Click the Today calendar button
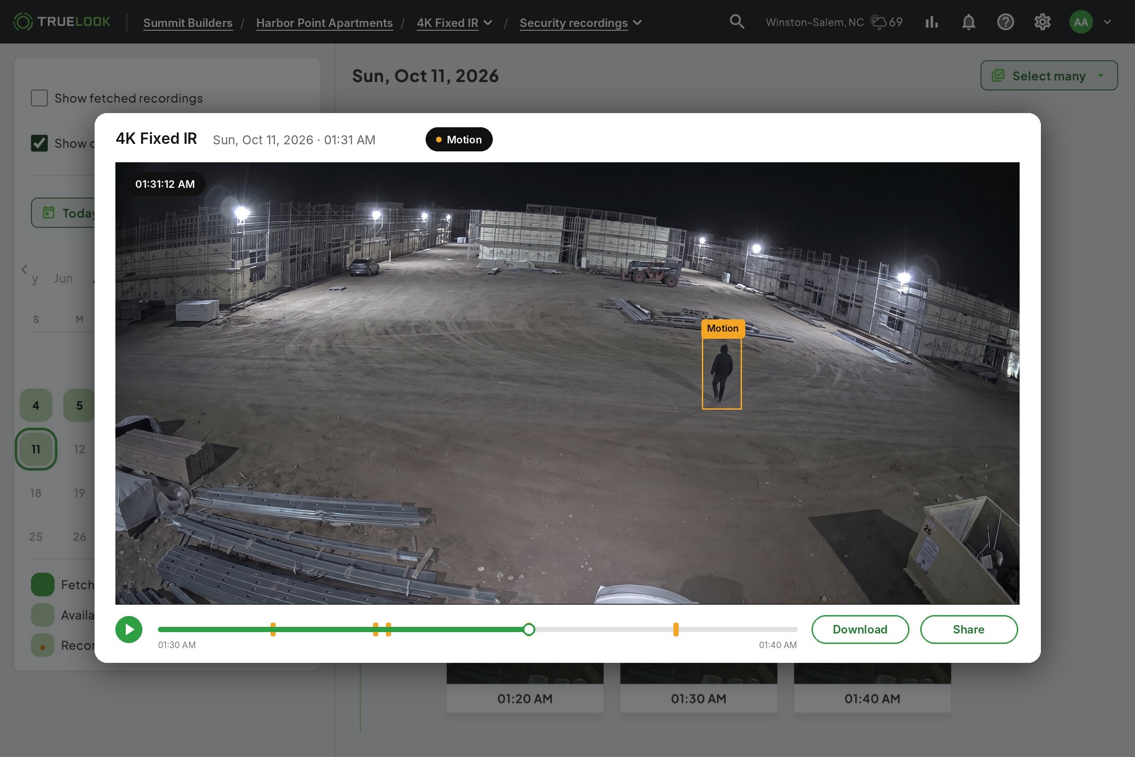Image resolution: width=1135 pixels, height=757 pixels. coord(64,212)
